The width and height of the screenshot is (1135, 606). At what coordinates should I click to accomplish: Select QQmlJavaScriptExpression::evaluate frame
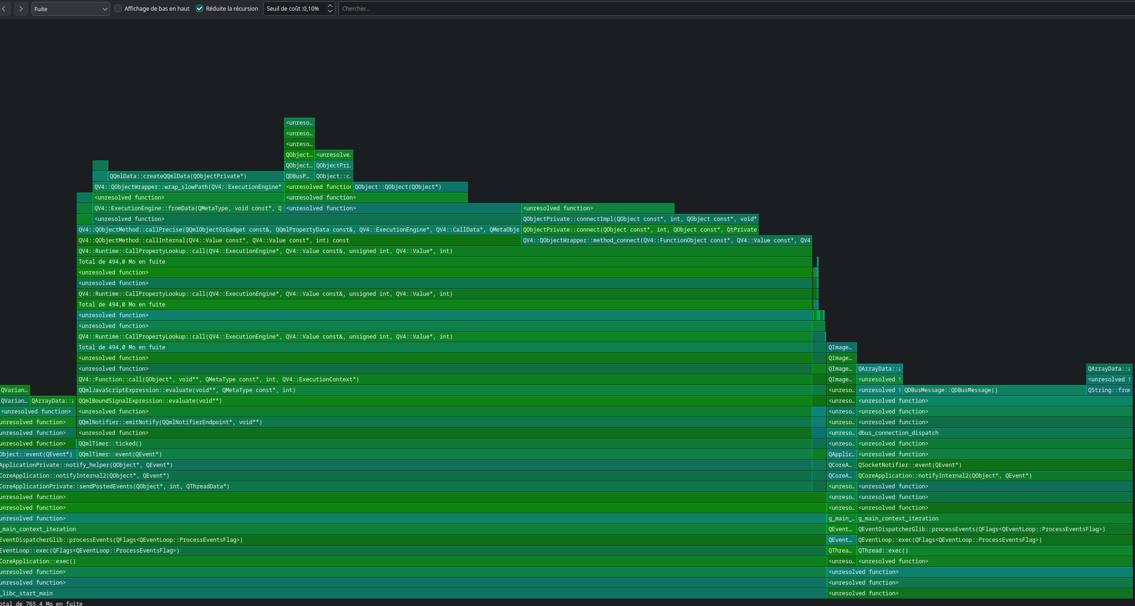point(445,390)
